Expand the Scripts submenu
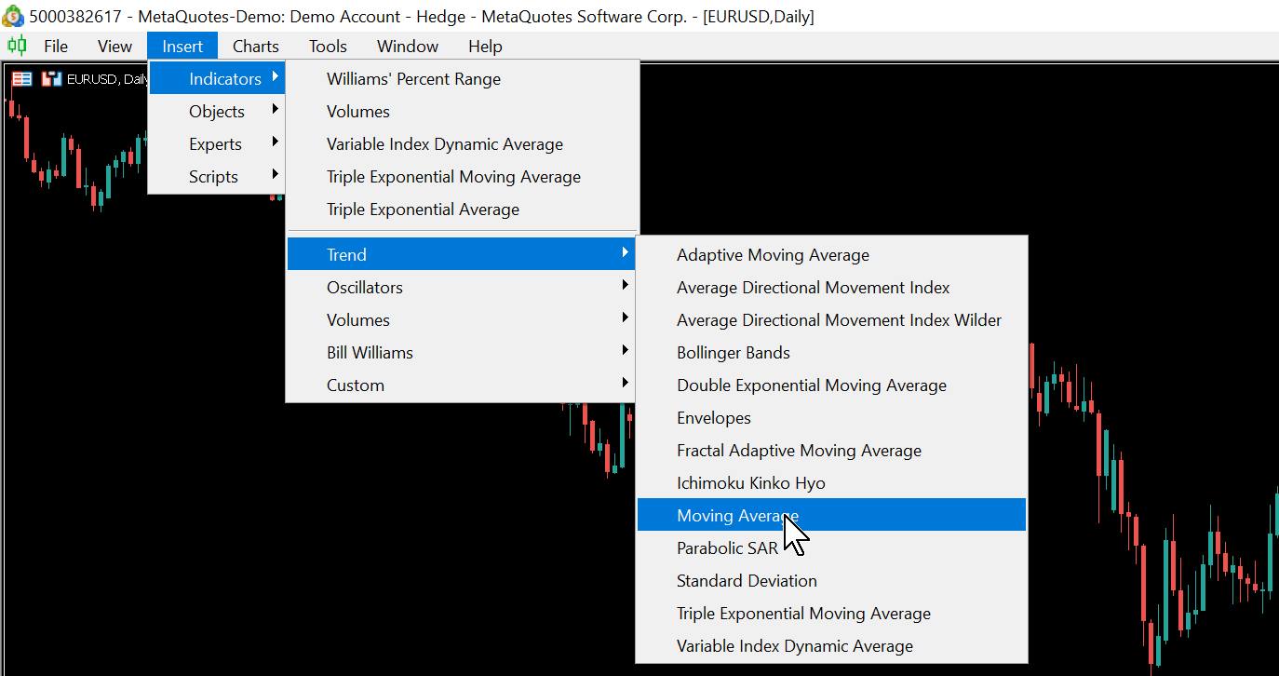Viewport: 1279px width, 676px height. [216, 176]
